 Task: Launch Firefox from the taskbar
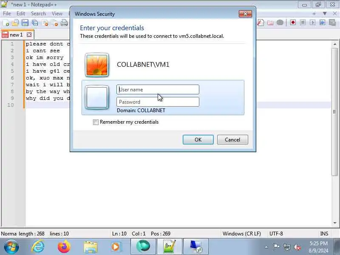[x=64, y=246]
